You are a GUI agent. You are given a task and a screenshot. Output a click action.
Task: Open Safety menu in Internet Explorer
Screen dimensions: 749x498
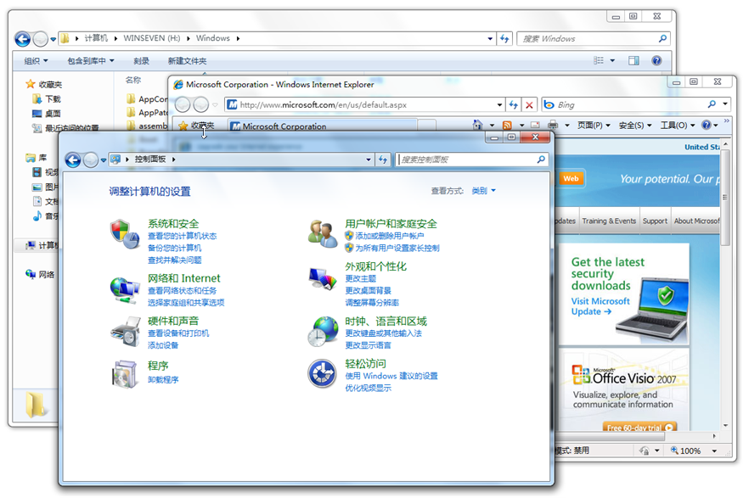[x=635, y=125]
